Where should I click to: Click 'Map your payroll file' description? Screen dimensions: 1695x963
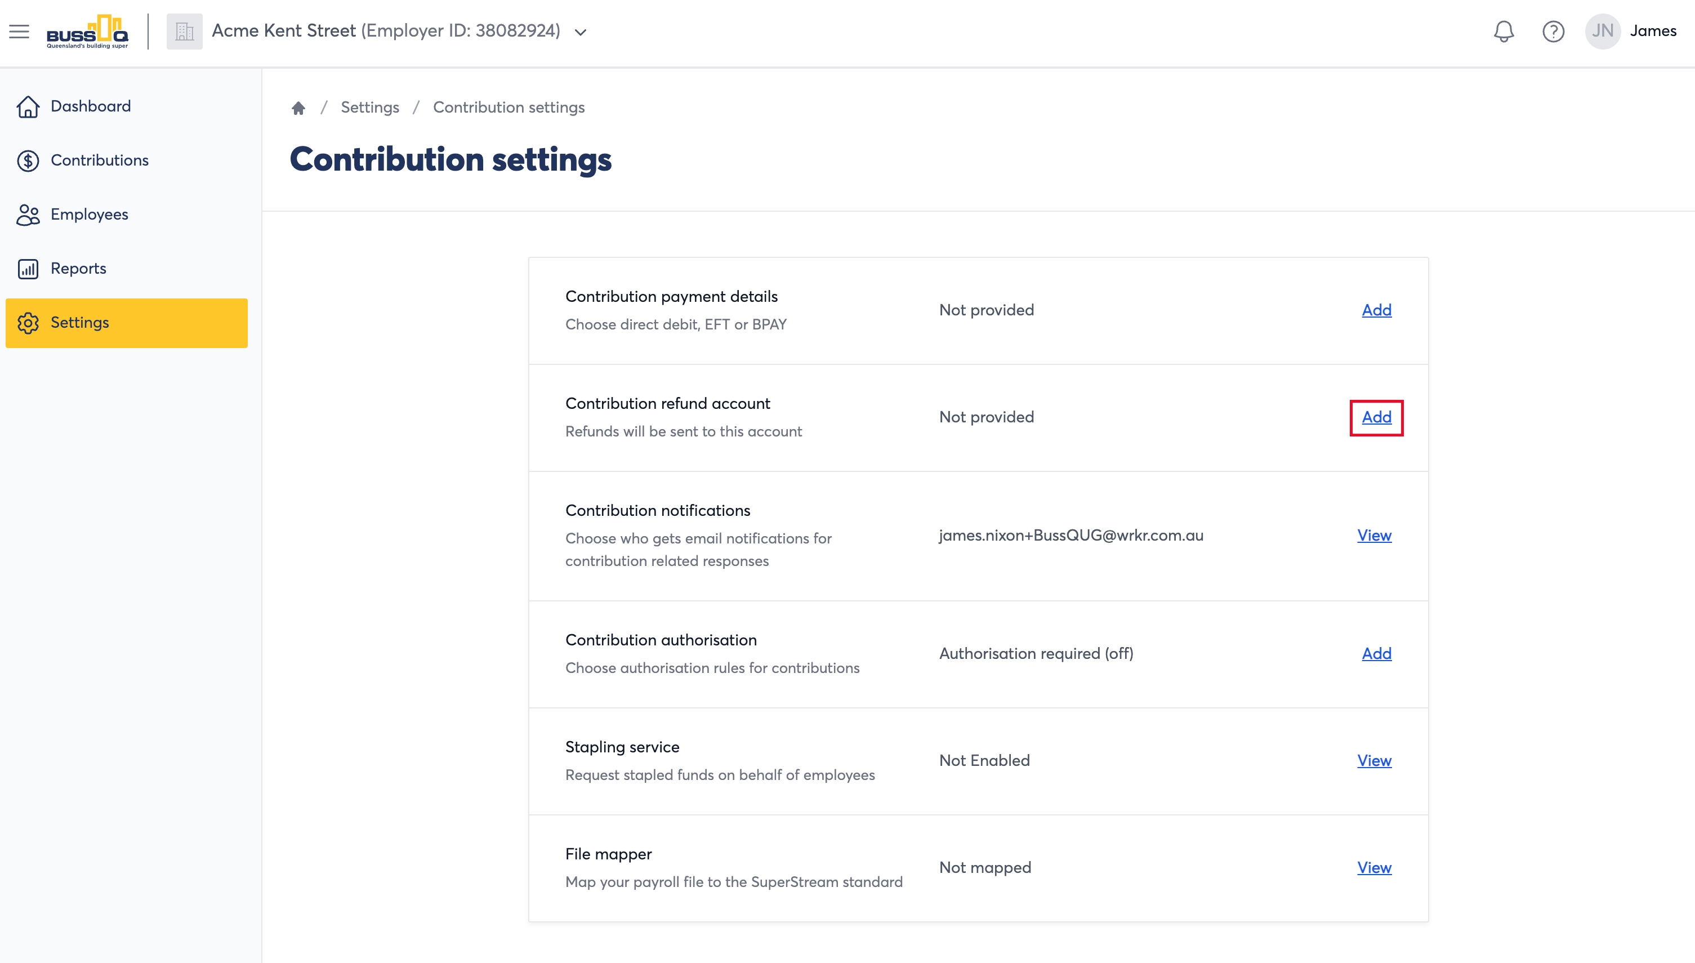[733, 882]
